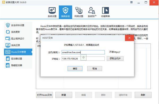Select 阻止程序运行 in sidebar
Viewport: 159px width, 104px height.
[x=18, y=39]
